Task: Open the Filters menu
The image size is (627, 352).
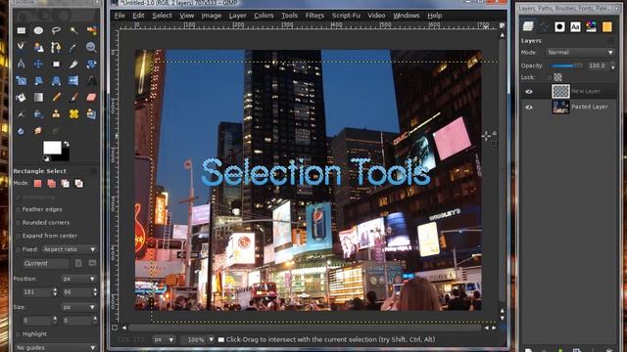Action: point(314,16)
